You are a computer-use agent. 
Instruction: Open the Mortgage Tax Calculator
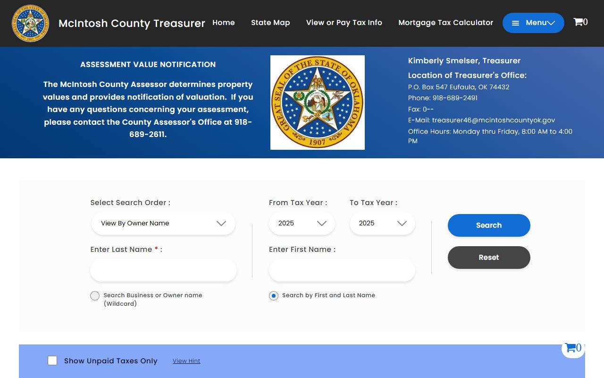(446, 23)
